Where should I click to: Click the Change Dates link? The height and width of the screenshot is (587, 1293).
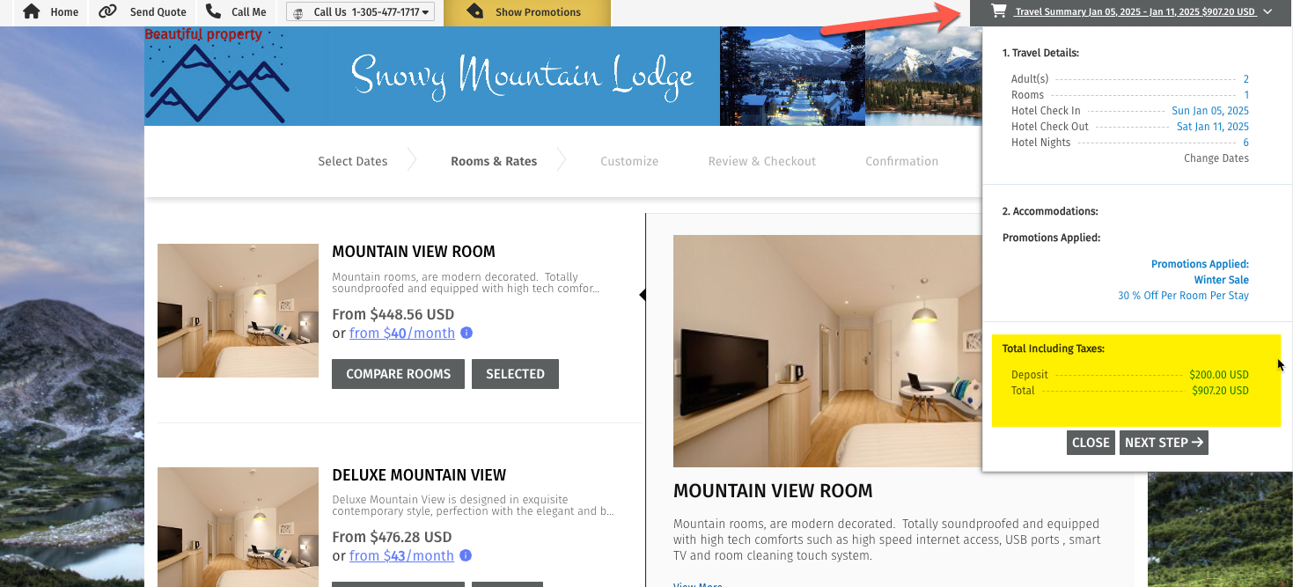point(1216,158)
